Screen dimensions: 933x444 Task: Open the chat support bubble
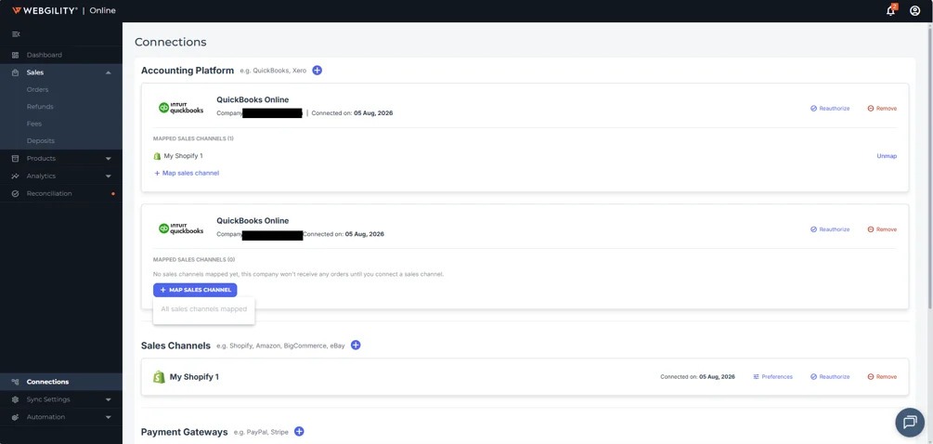point(910,423)
